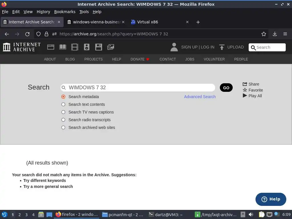
Task: Open tracking protection shield icon
Action: [38, 34]
